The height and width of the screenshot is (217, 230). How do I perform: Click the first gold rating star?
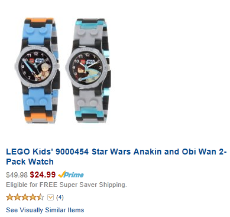click(x=9, y=197)
